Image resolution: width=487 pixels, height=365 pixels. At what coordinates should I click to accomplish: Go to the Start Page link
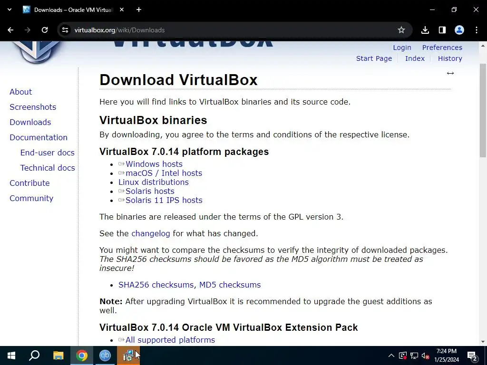pyautogui.click(x=374, y=58)
